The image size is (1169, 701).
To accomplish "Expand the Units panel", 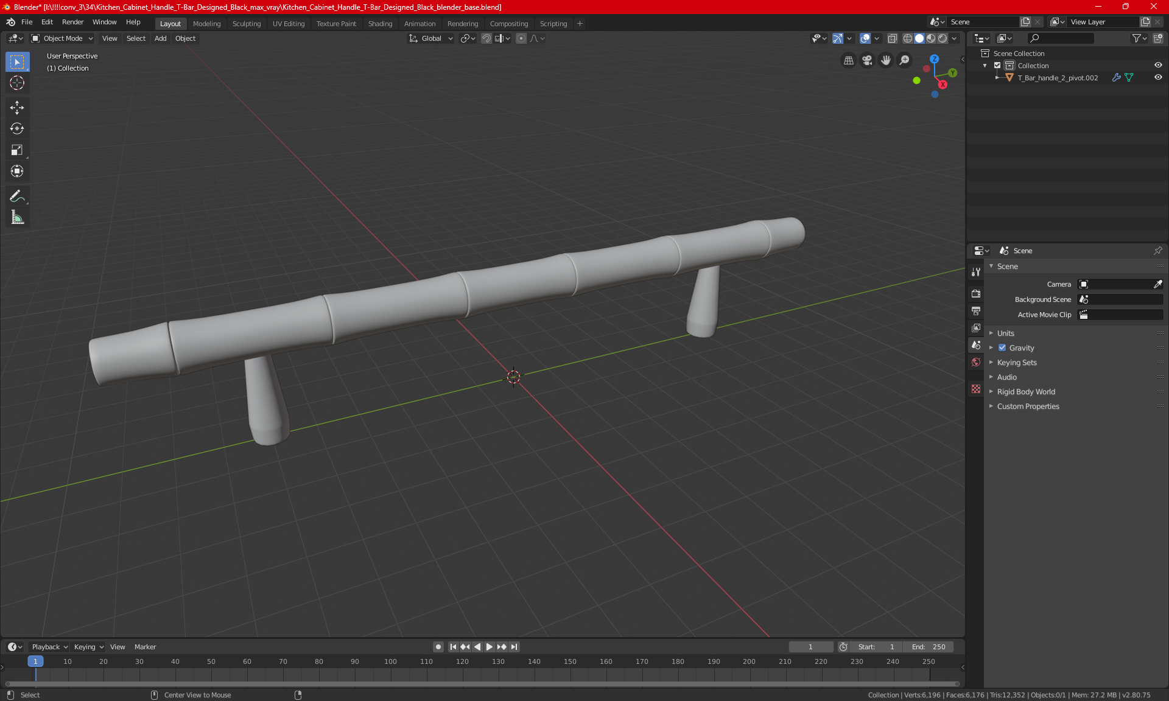I will coord(1006,333).
